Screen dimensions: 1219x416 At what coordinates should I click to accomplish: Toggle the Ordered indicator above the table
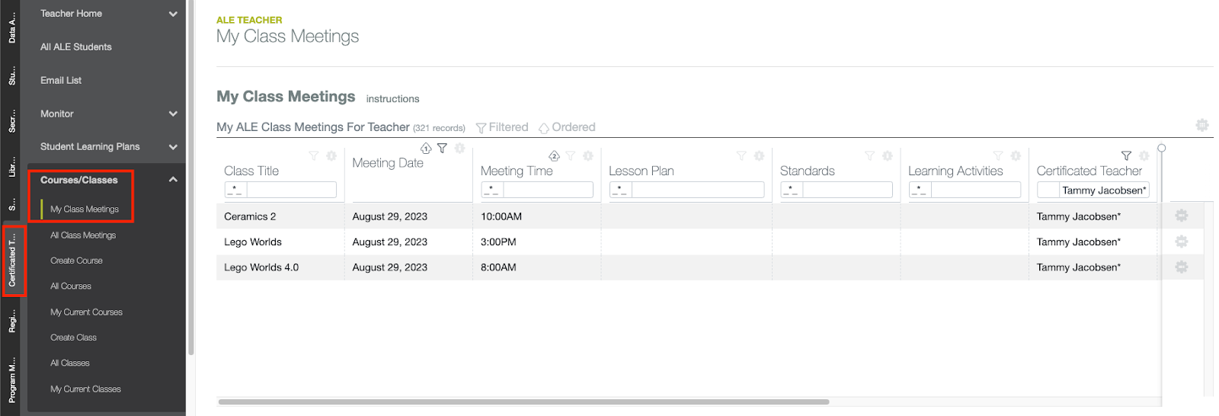pyautogui.click(x=567, y=127)
